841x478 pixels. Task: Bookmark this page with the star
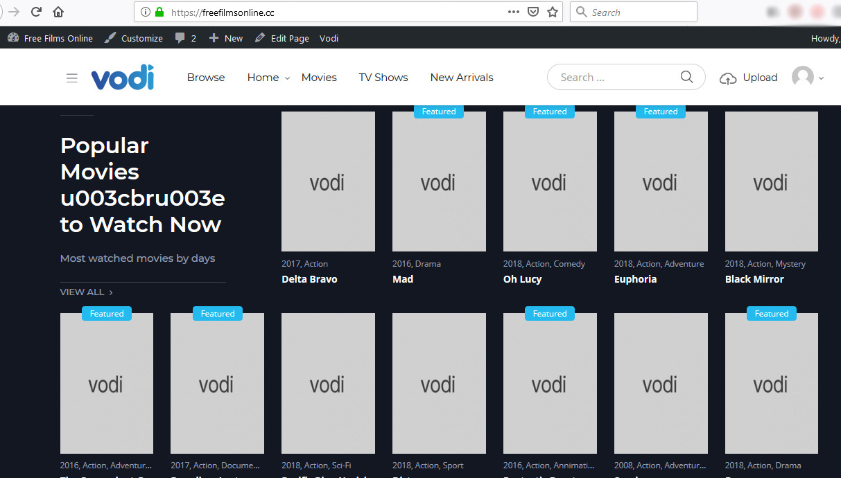click(553, 12)
